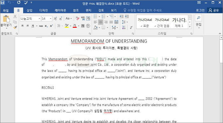Copy selection using the Copy icon
The height and width of the screenshot is (123, 223).
point(15,22)
